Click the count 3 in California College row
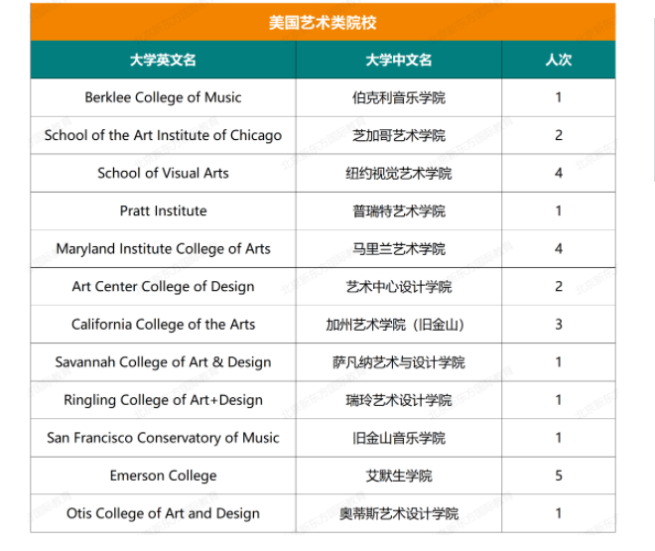The width and height of the screenshot is (655, 551). point(559,325)
